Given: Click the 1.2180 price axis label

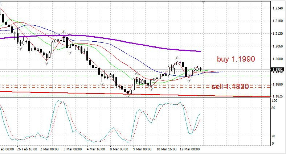Looking at the screenshot, I should [x=278, y=21].
